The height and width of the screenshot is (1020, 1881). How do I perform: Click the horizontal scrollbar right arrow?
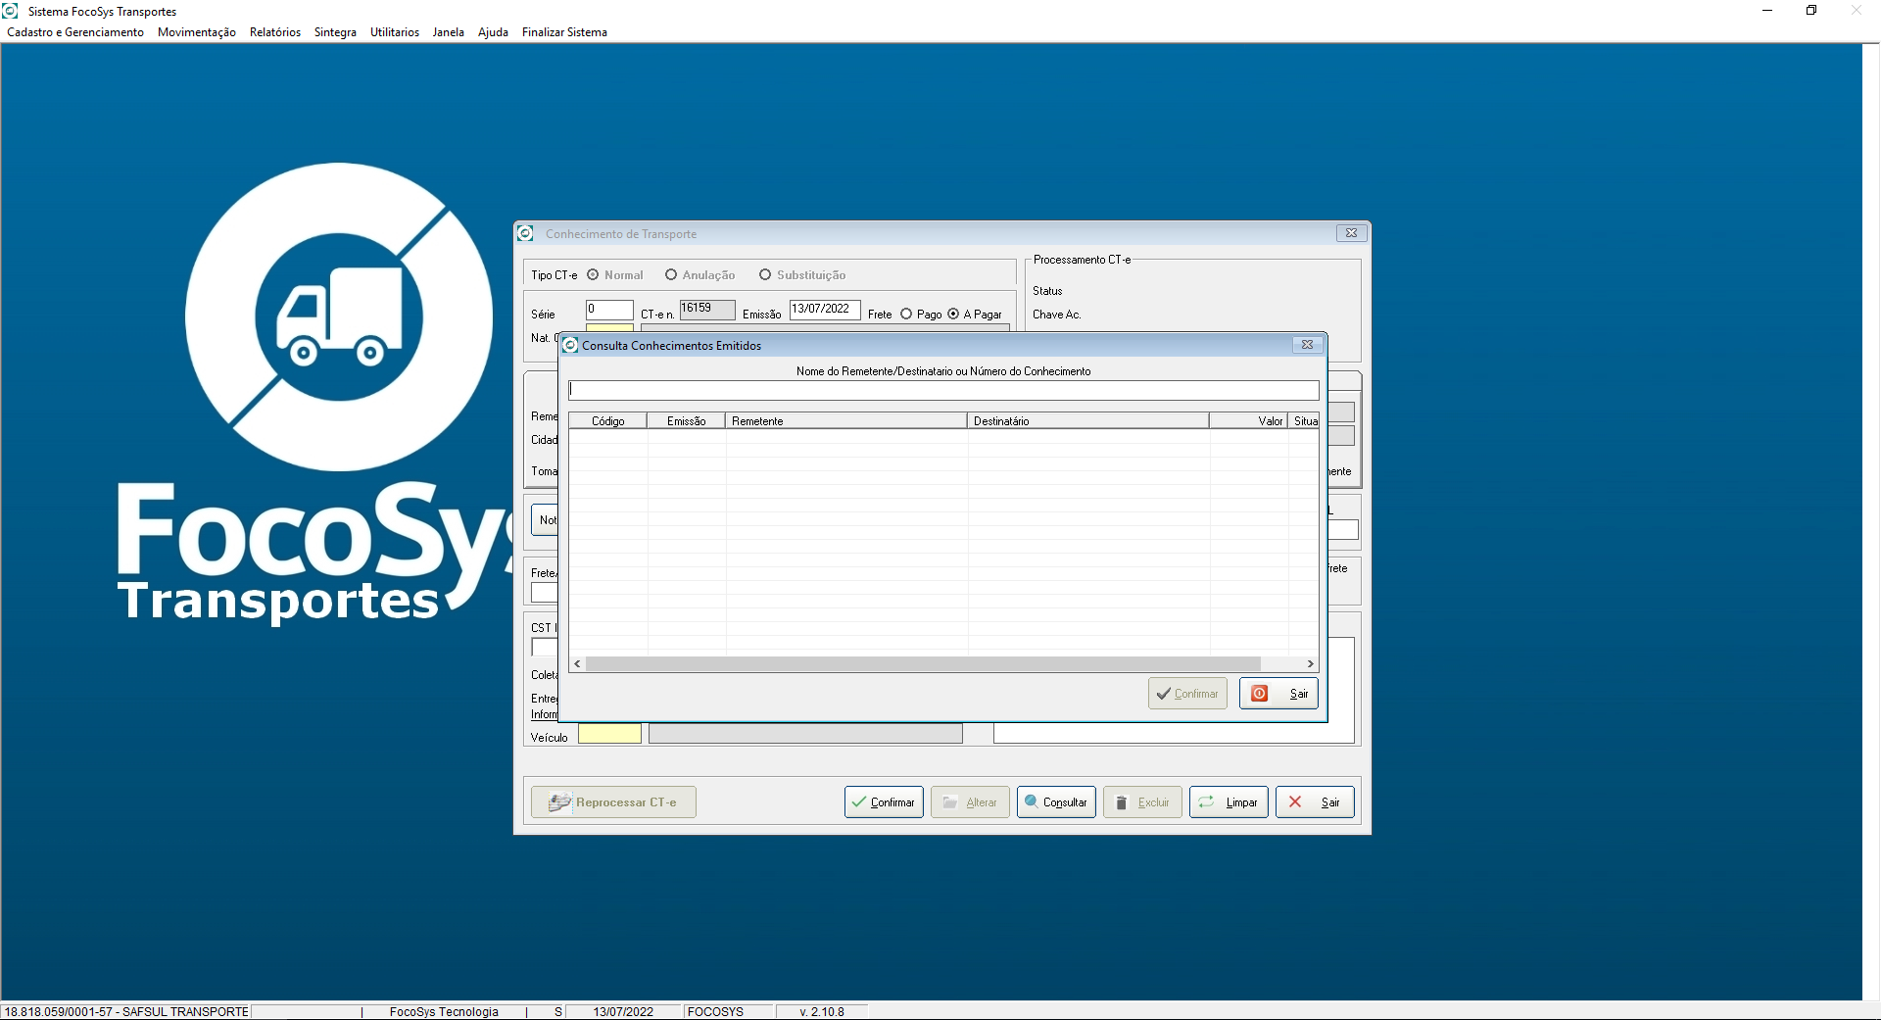(x=1311, y=664)
